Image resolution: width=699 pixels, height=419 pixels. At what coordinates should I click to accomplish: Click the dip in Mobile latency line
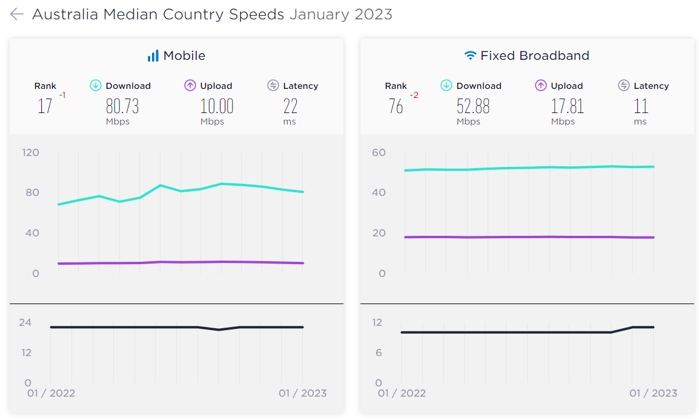pos(219,330)
